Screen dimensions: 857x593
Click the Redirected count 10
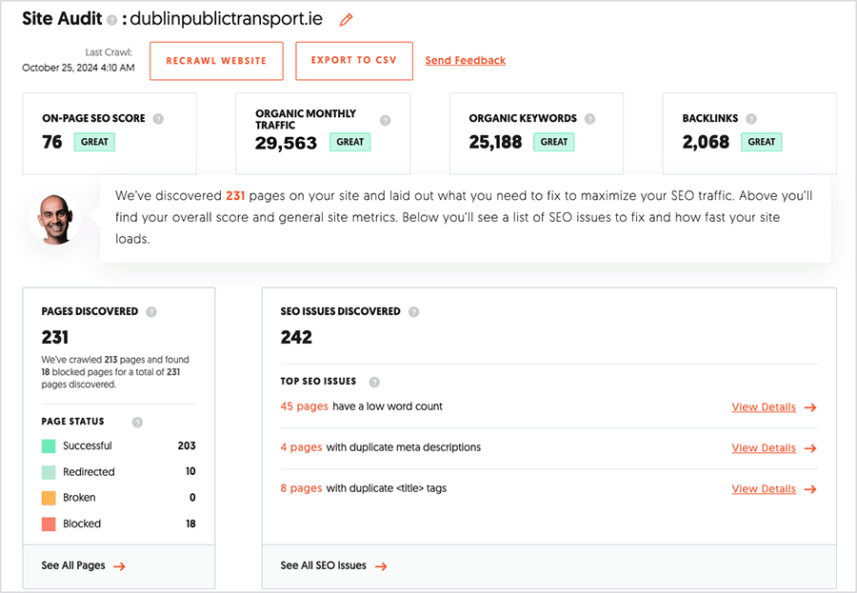[x=190, y=472]
